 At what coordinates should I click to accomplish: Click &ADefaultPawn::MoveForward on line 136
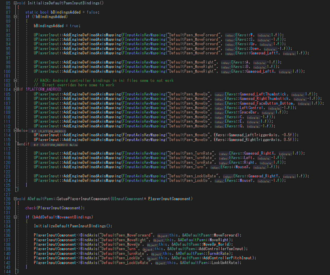210,235
